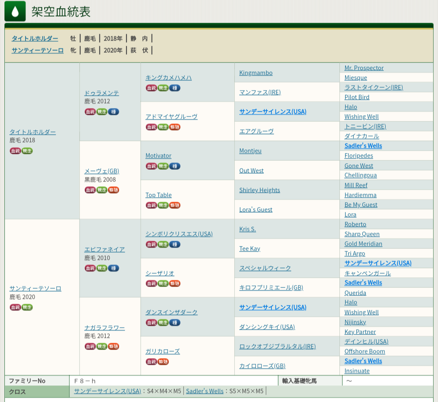Open the 血統 badge under ダンスインザダーク
This screenshot has width=438, height=402.
151,322
